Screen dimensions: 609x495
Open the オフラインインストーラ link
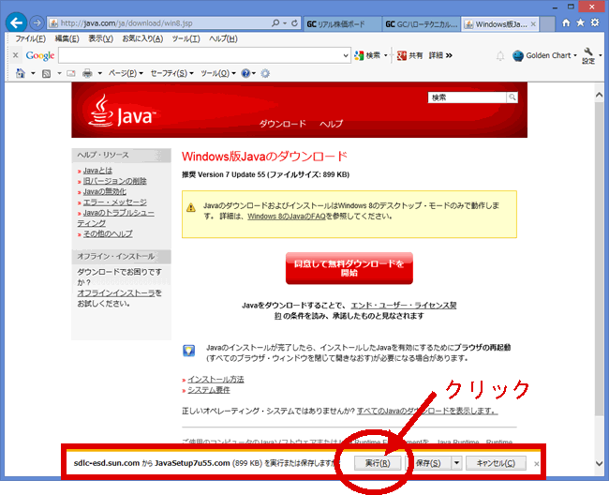click(x=116, y=292)
